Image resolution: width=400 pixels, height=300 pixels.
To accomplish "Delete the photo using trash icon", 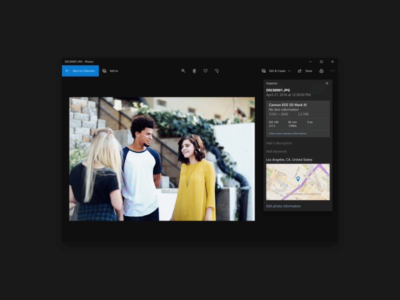I will point(194,71).
